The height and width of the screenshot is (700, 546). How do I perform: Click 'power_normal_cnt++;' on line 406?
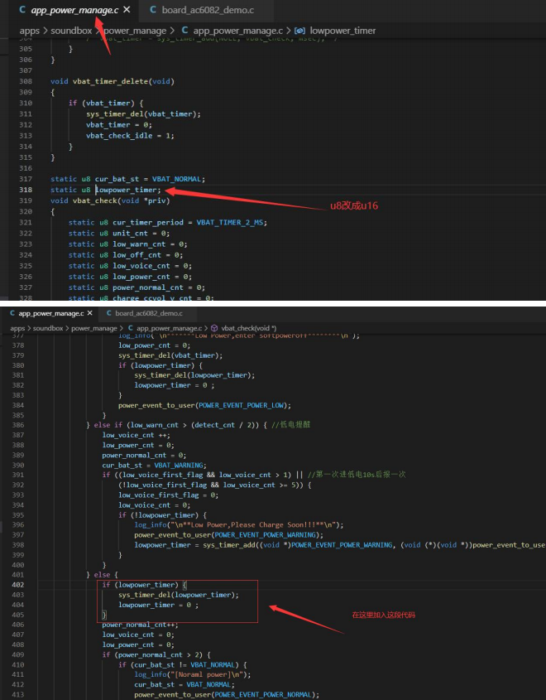[x=140, y=625]
